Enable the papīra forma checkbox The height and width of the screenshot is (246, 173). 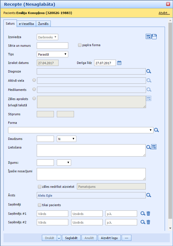point(80,45)
